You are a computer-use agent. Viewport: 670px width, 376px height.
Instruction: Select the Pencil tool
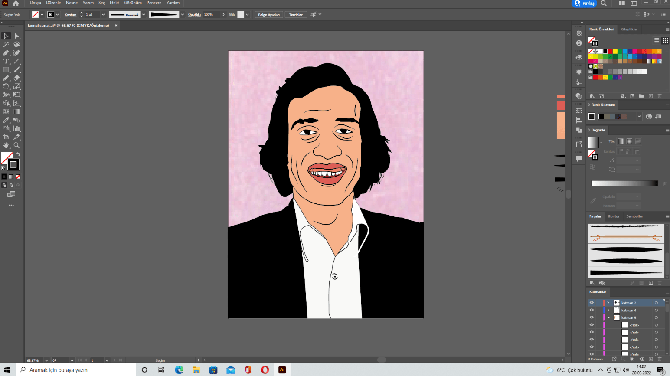[6, 78]
